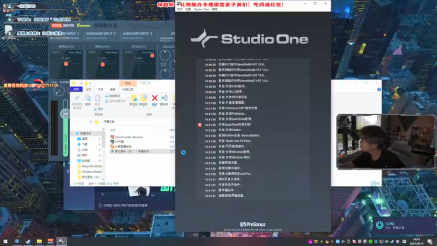This screenshot has height=246, width=437.
Task: Open the Explorer help question mark icon
Action: 379,90
